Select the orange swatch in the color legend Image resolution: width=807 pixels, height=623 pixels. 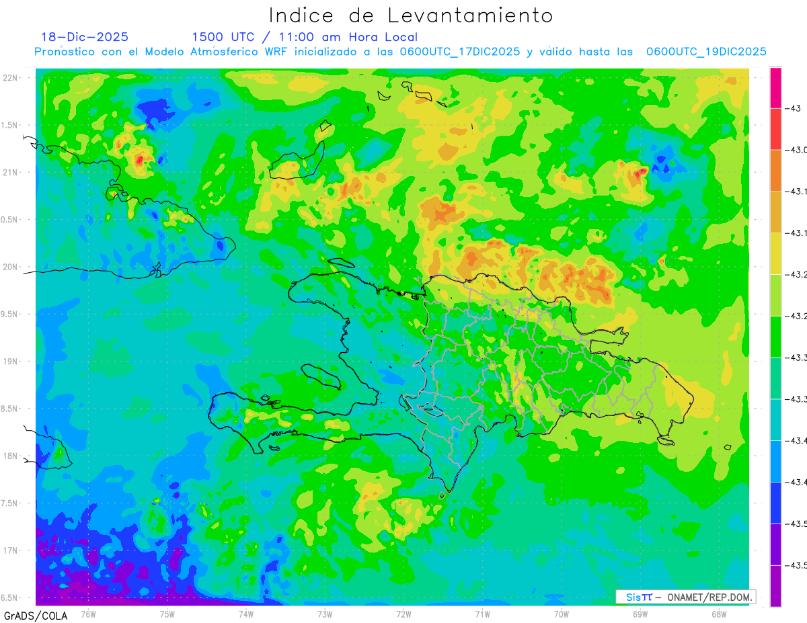click(x=775, y=171)
